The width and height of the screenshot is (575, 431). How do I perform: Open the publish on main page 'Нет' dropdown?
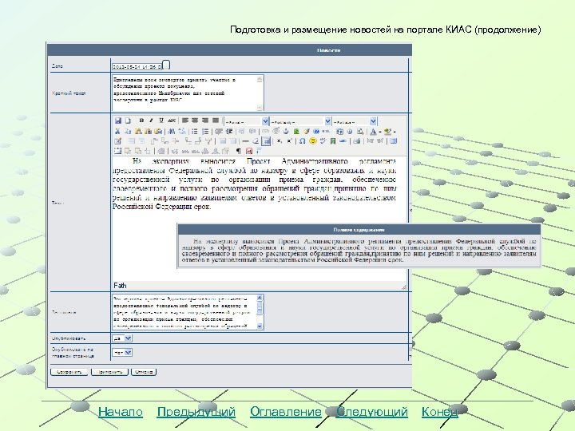122,353
